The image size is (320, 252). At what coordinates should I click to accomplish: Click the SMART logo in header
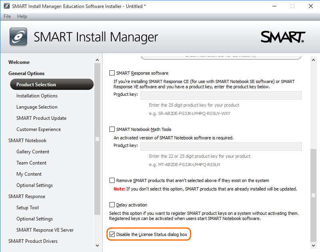(x=283, y=37)
